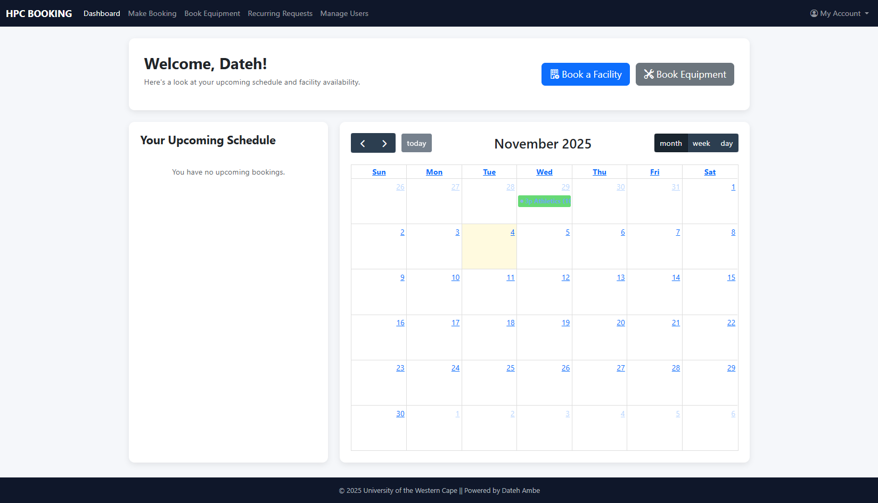Switch calendar to week view

[x=701, y=143]
